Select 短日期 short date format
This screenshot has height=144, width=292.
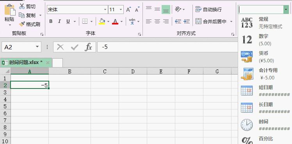265,91
